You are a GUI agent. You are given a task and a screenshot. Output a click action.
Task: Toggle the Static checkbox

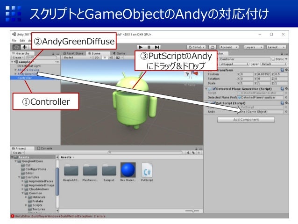click(273, 59)
